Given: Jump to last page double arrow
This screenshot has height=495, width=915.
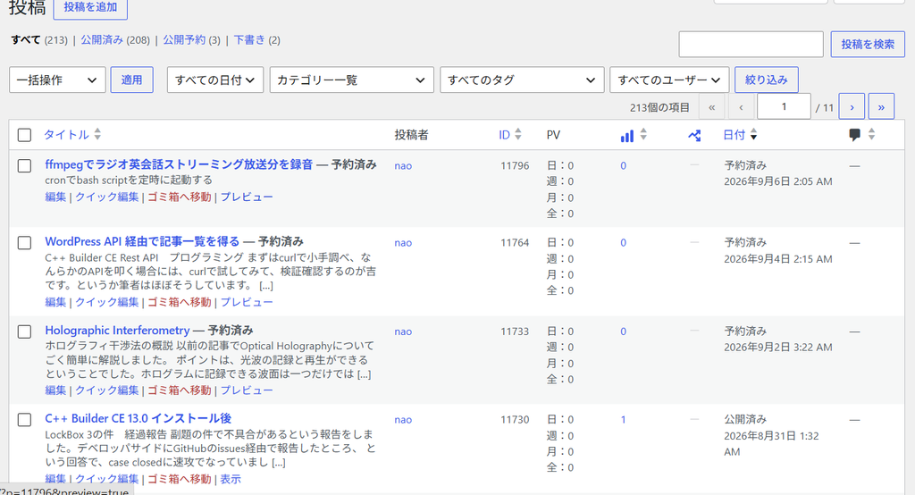Looking at the screenshot, I should point(881,107).
